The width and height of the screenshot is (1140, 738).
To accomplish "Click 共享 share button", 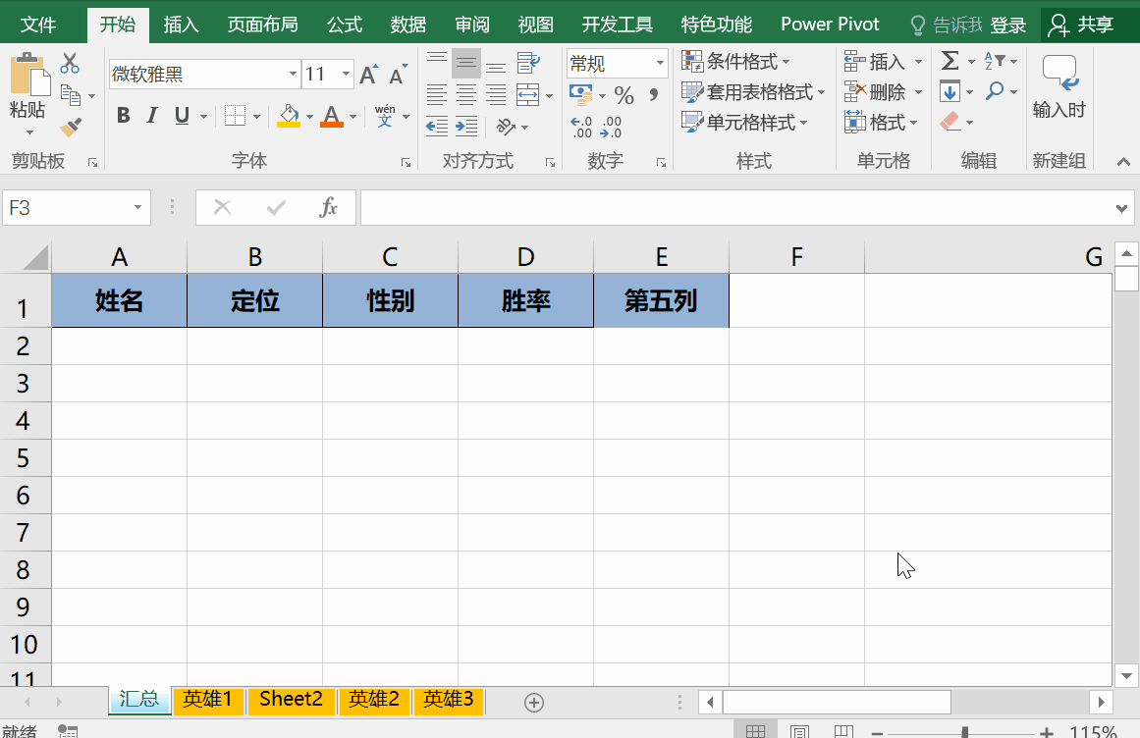I will pos(1083,26).
